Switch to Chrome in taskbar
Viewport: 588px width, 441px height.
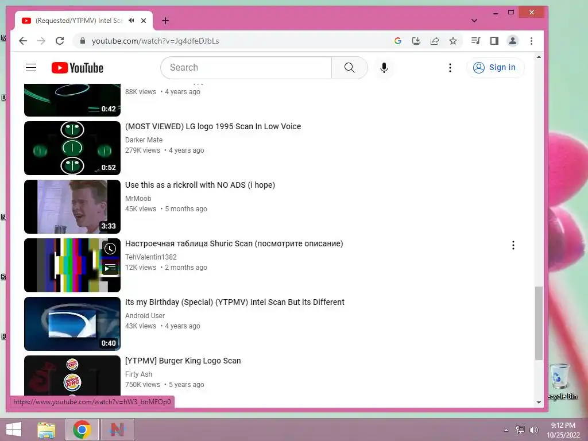(x=82, y=430)
